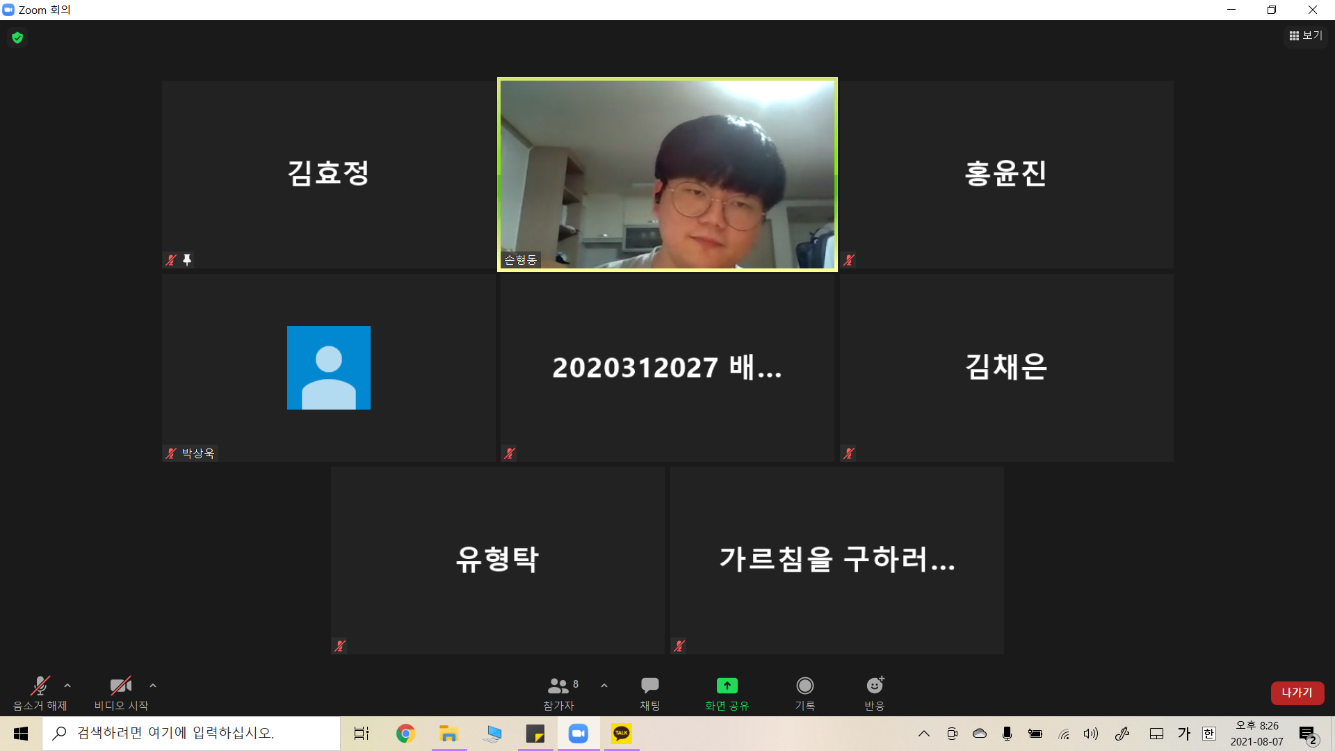Click the pin icon on the 김효정 tile
This screenshot has height=751, width=1335.
coord(187,260)
